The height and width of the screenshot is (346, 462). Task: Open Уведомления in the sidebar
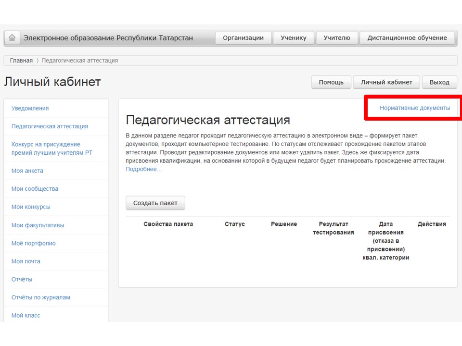[x=30, y=109]
